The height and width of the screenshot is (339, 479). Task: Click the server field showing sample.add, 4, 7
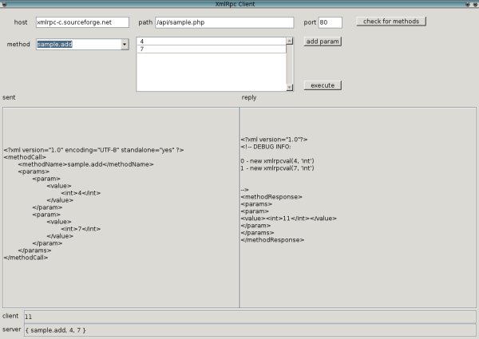tap(249, 329)
